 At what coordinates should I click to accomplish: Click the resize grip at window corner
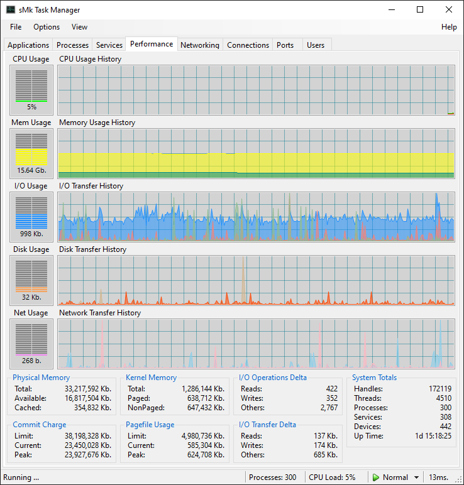pos(459,480)
